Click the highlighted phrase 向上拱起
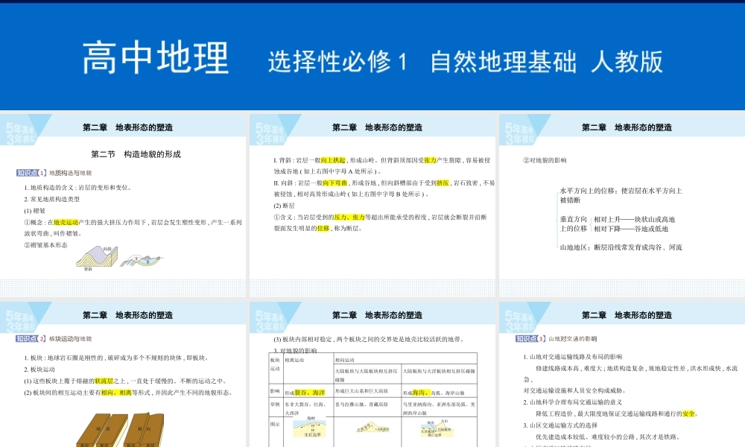This screenshot has height=447, width=745. coord(333,161)
